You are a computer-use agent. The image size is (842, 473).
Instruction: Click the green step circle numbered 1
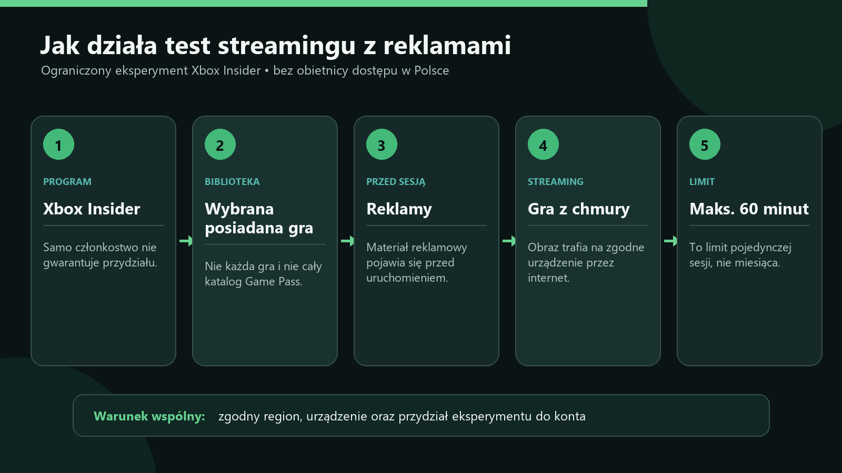[58, 145]
